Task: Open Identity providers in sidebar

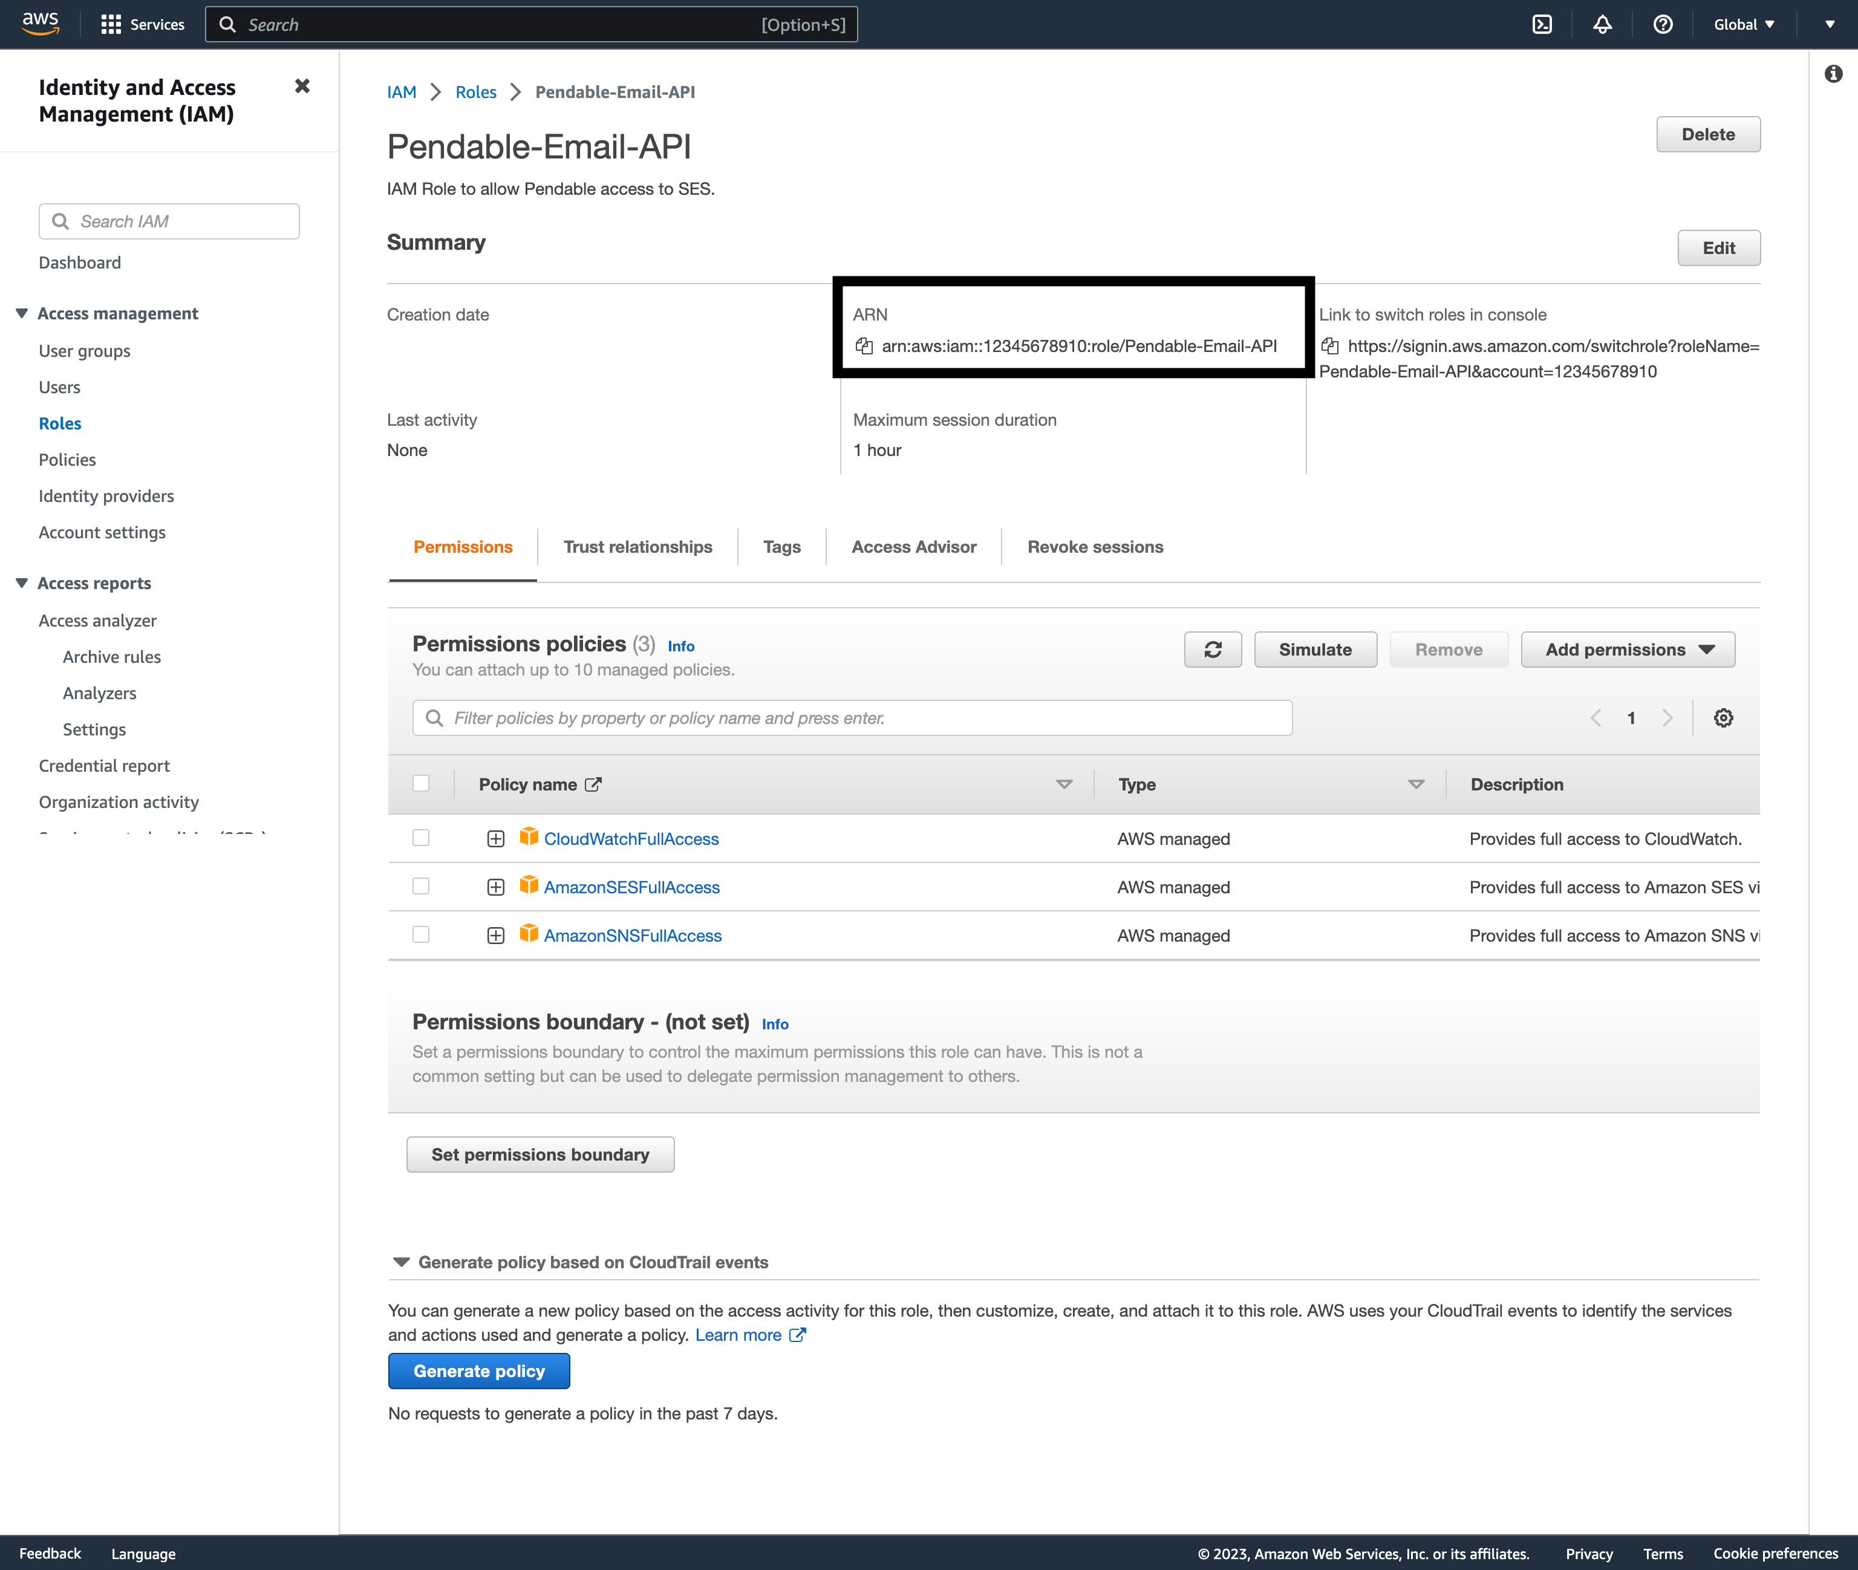Action: click(x=106, y=497)
